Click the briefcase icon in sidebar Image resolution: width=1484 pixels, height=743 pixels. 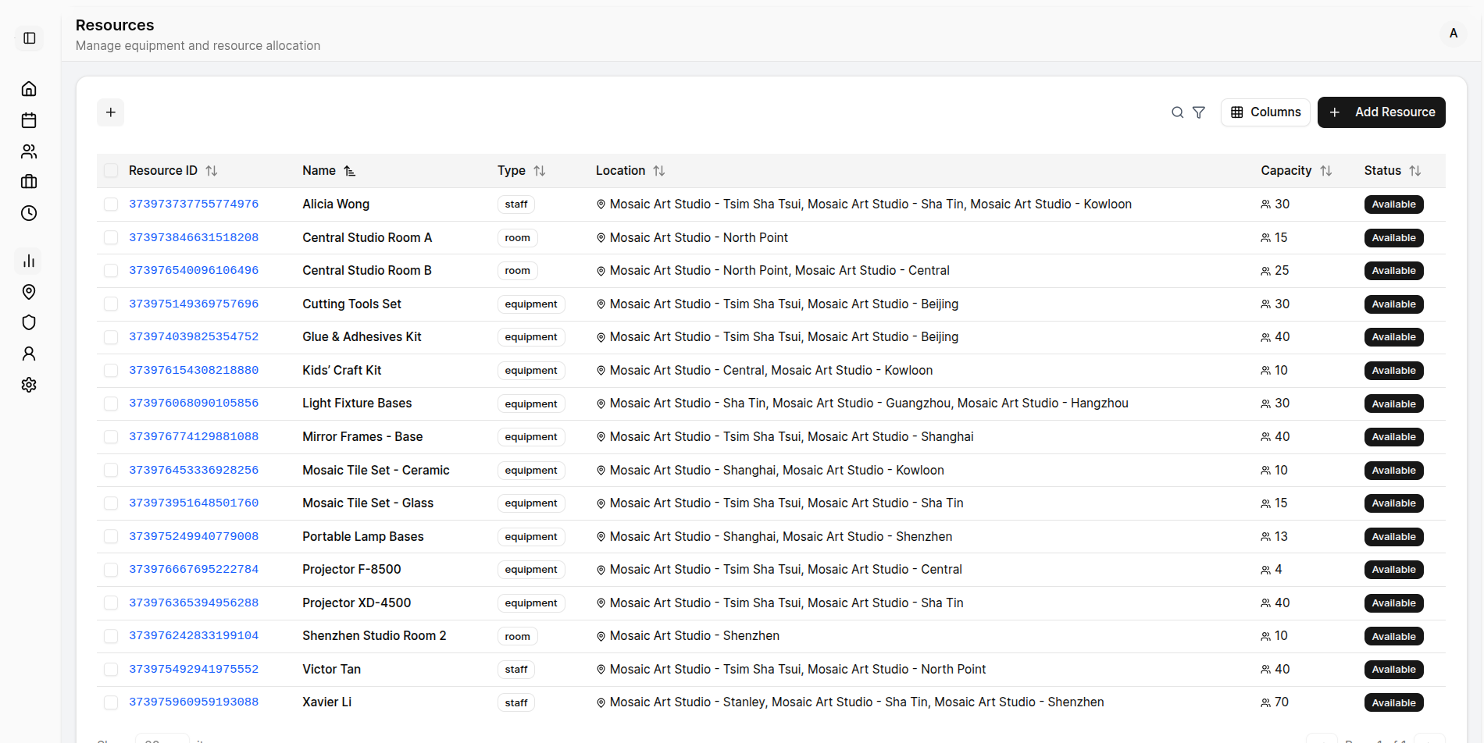point(29,182)
